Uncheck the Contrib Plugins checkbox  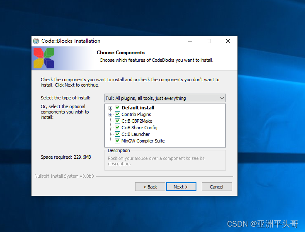pyautogui.click(x=117, y=114)
